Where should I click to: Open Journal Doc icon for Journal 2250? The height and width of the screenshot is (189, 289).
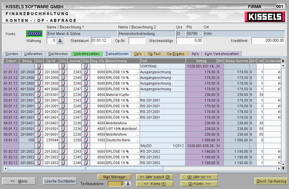pyautogui.click(x=86, y=140)
